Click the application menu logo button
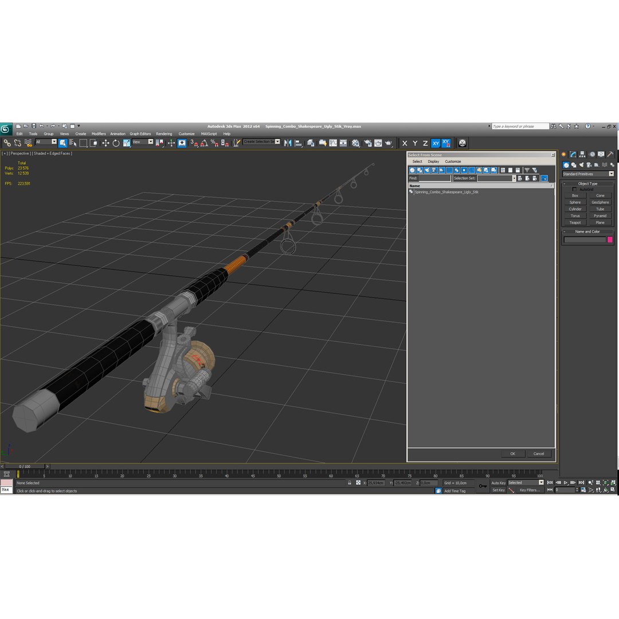The width and height of the screenshot is (619, 619). (6, 129)
